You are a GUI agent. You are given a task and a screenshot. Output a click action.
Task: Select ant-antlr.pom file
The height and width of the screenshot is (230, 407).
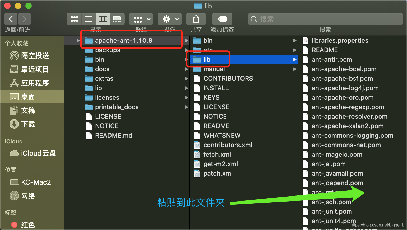[x=352, y=60]
